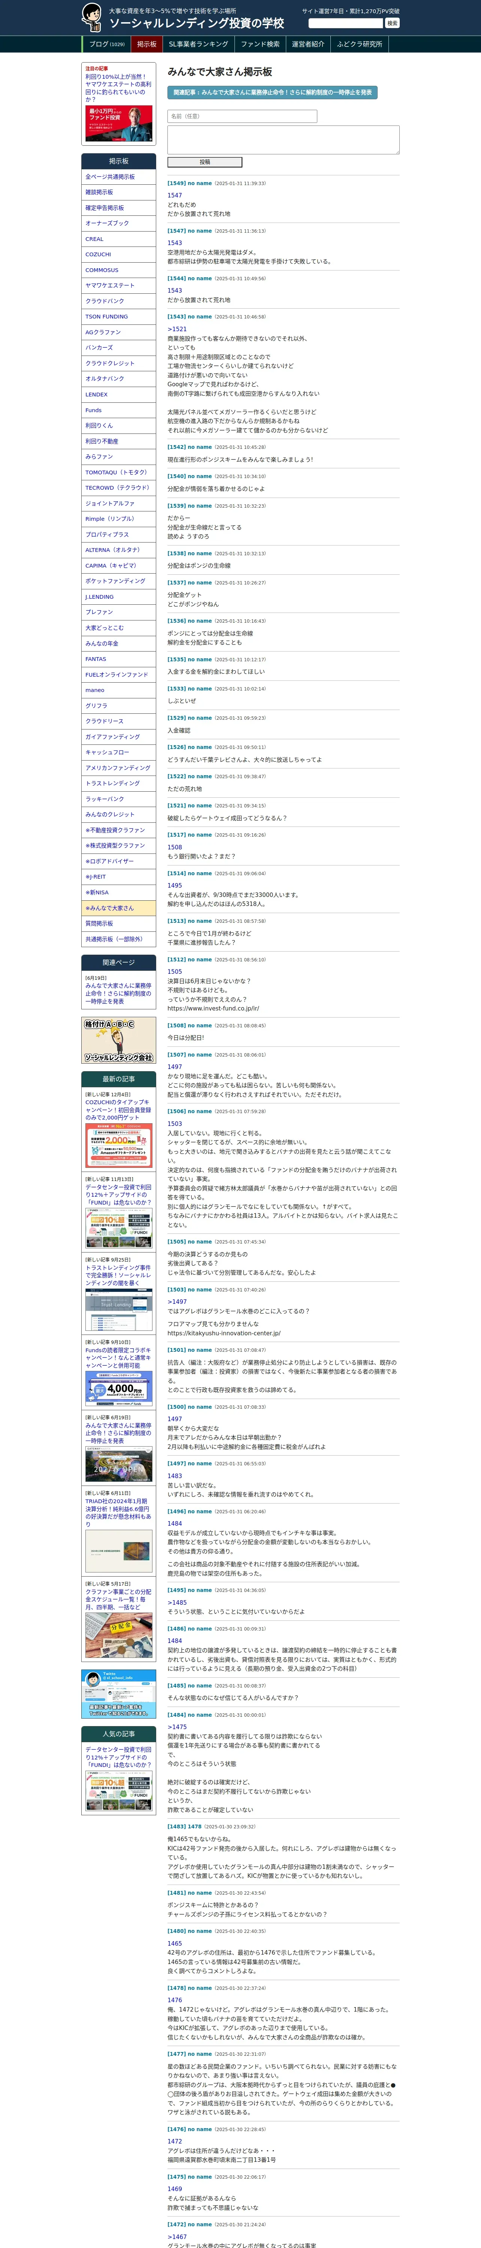Open 雑談掲示板 in sidebar
This screenshot has height=2248, width=481.
[x=119, y=192]
